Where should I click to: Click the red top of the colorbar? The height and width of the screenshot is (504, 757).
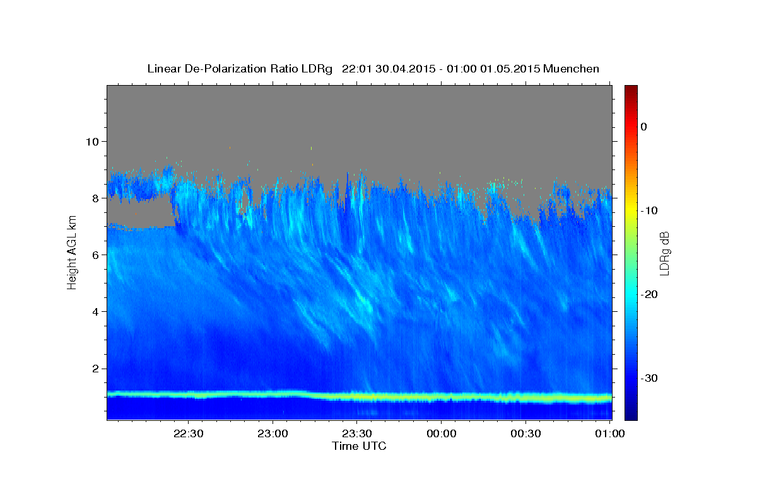[x=631, y=94]
